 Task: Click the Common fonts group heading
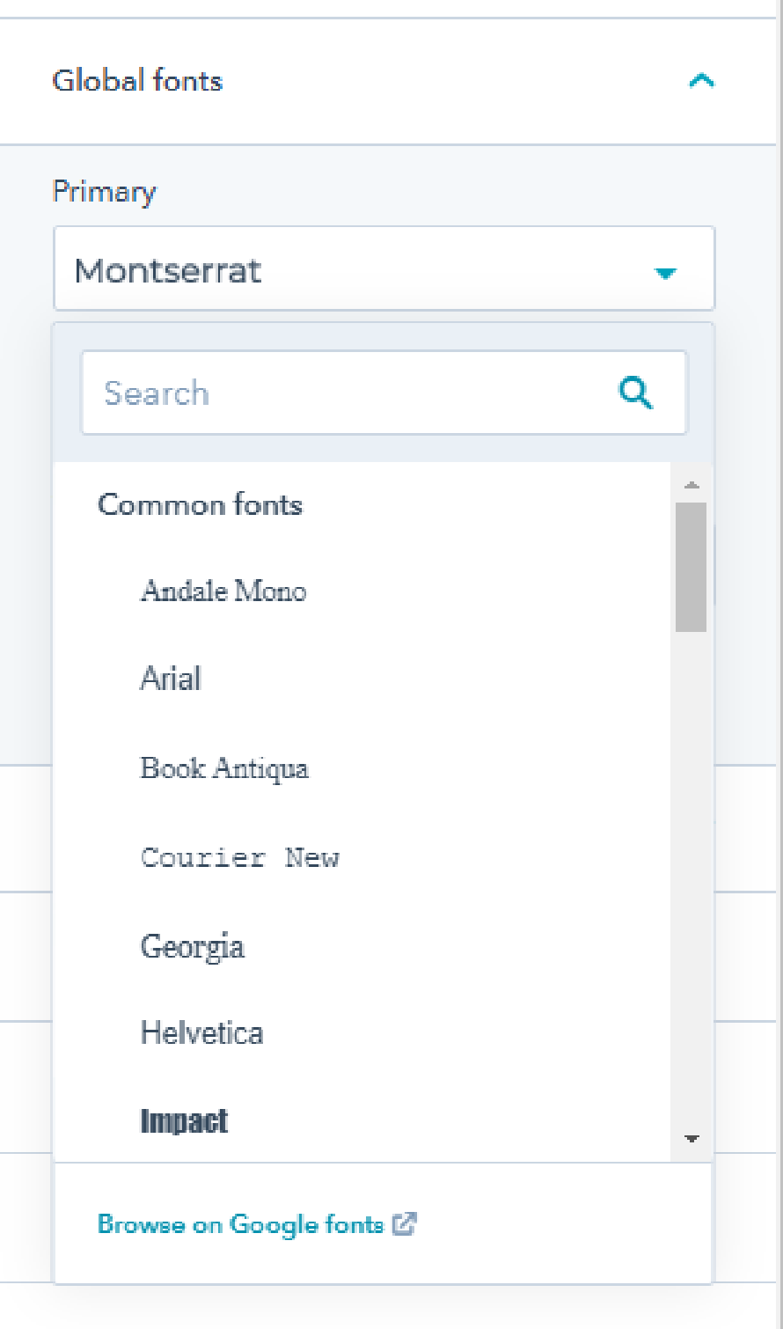[200, 504]
